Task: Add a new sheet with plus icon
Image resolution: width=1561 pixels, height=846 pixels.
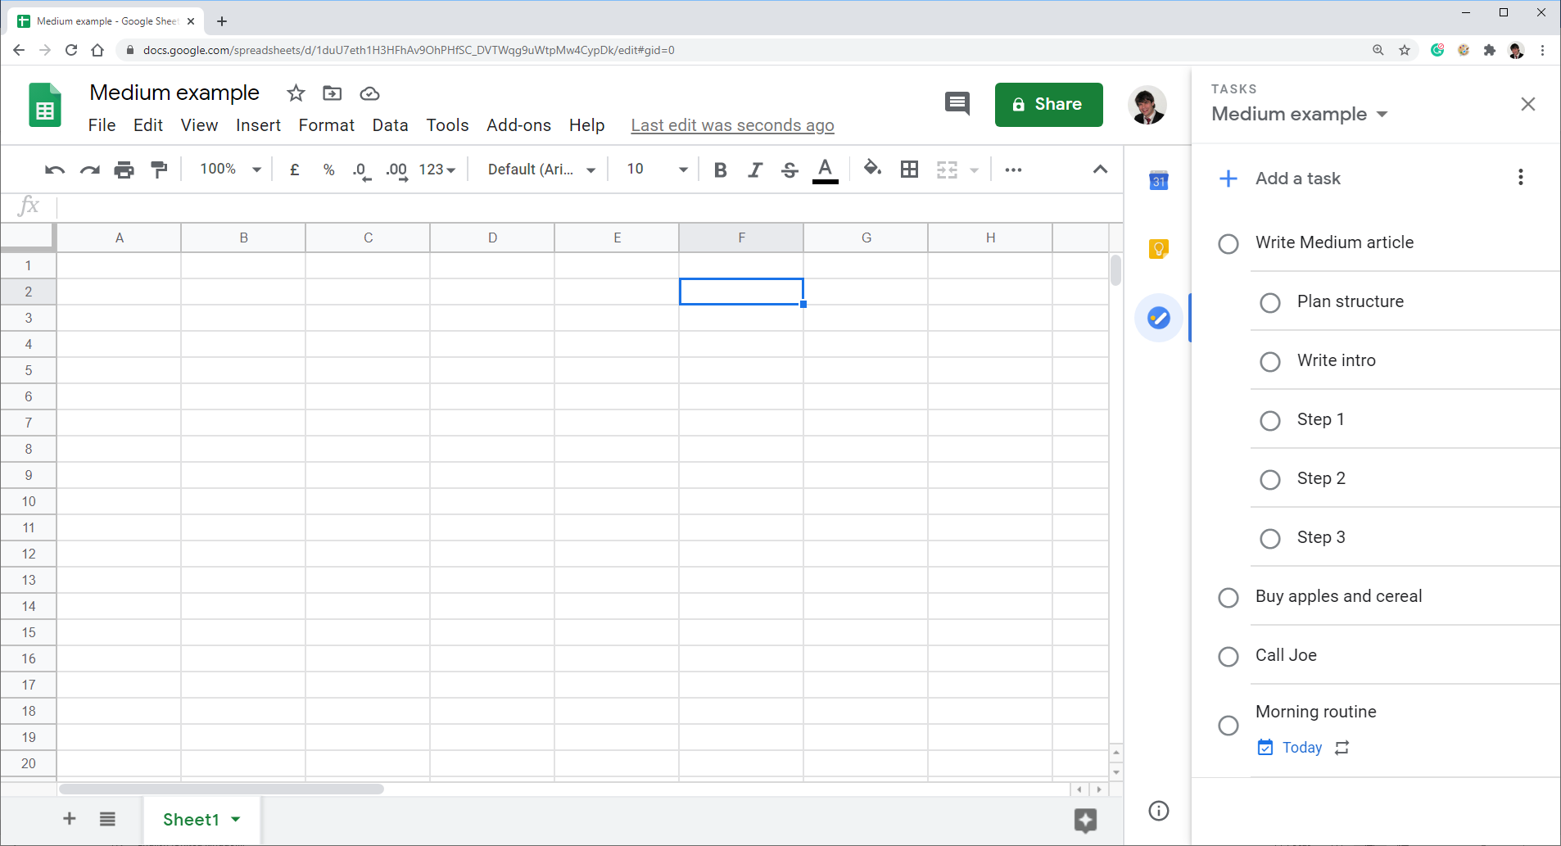Action: [70, 818]
